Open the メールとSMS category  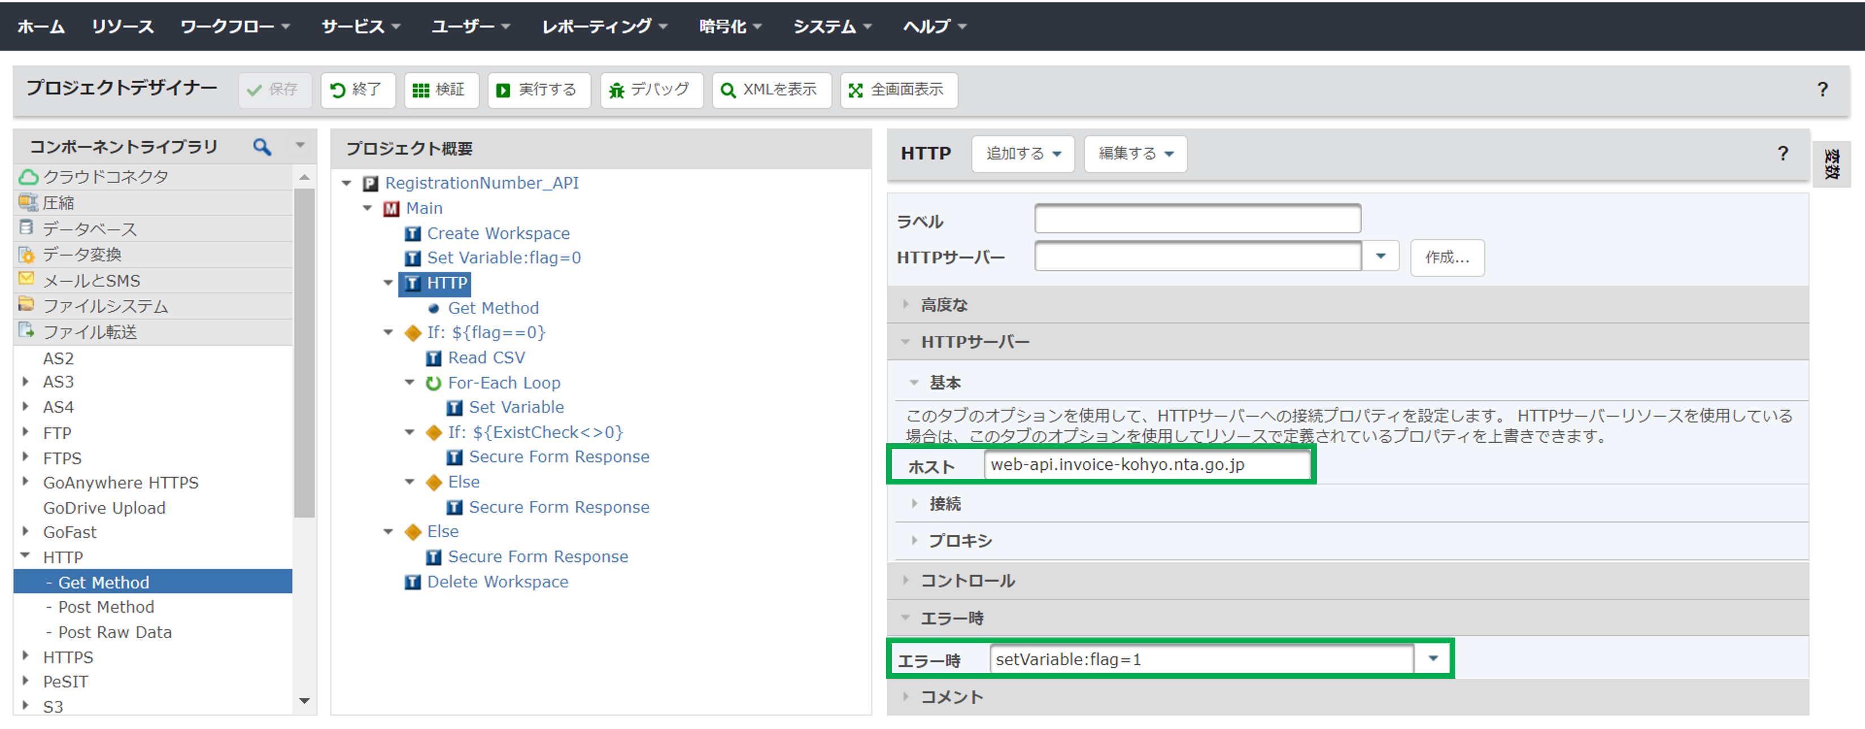click(153, 281)
